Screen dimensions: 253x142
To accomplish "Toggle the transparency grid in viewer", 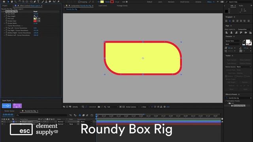I will tap(124, 107).
